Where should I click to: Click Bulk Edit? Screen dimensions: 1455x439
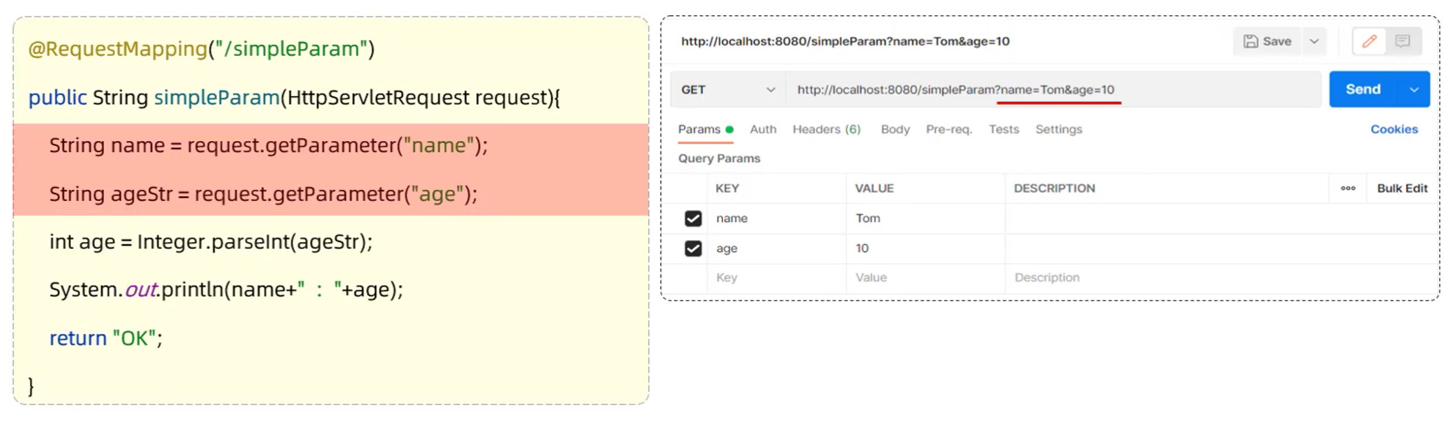click(x=1401, y=189)
